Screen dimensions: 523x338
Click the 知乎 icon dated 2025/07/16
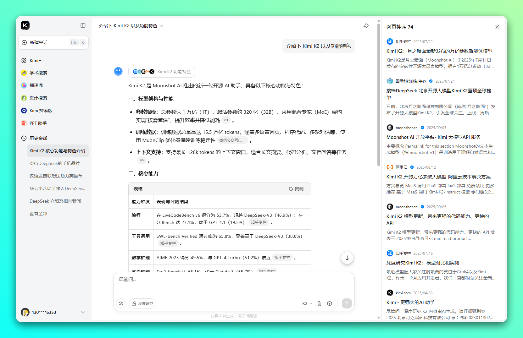tap(390, 253)
